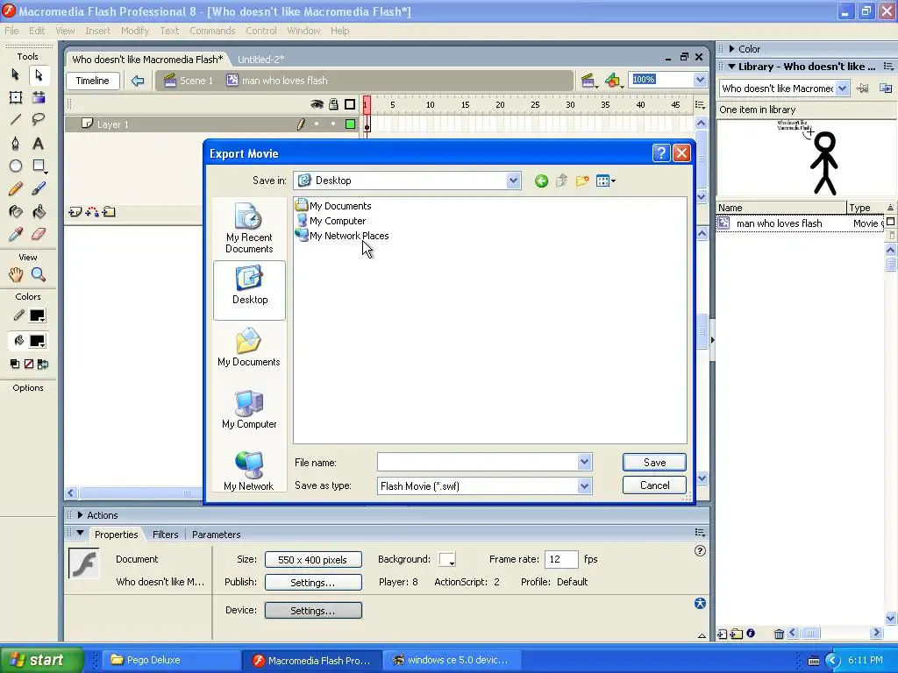Open the File menu
This screenshot has width=898, height=673.
click(x=11, y=31)
